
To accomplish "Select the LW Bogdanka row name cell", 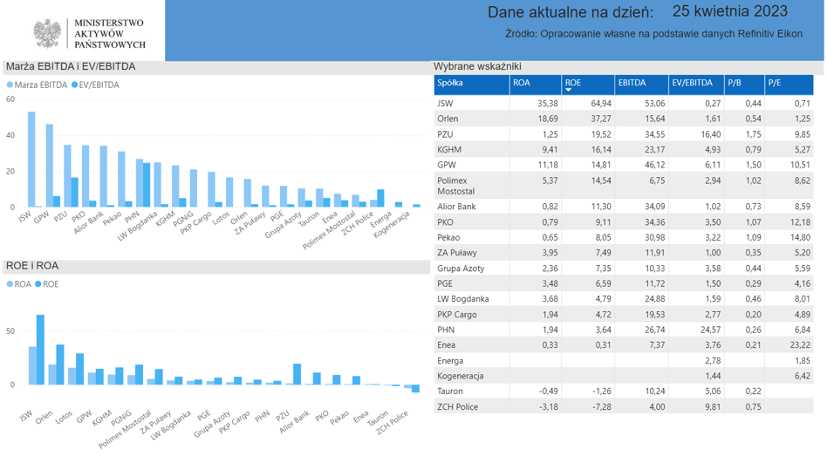I will click(x=472, y=298).
